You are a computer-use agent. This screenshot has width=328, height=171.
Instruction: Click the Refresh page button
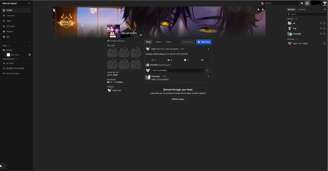[x=178, y=99]
